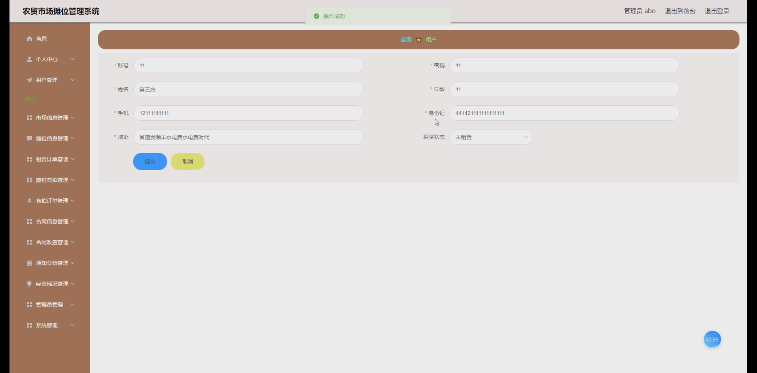Click the 姓名 input field
Viewport: 757px width, 373px height.
pos(248,89)
